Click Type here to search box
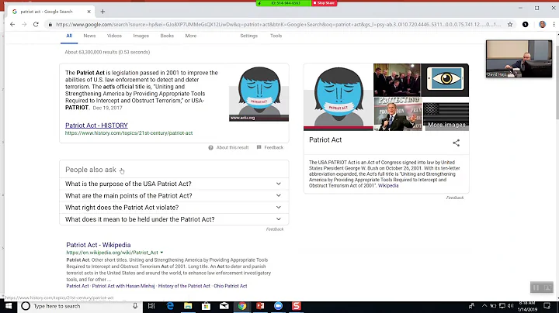559x313 pixels. 80,306
